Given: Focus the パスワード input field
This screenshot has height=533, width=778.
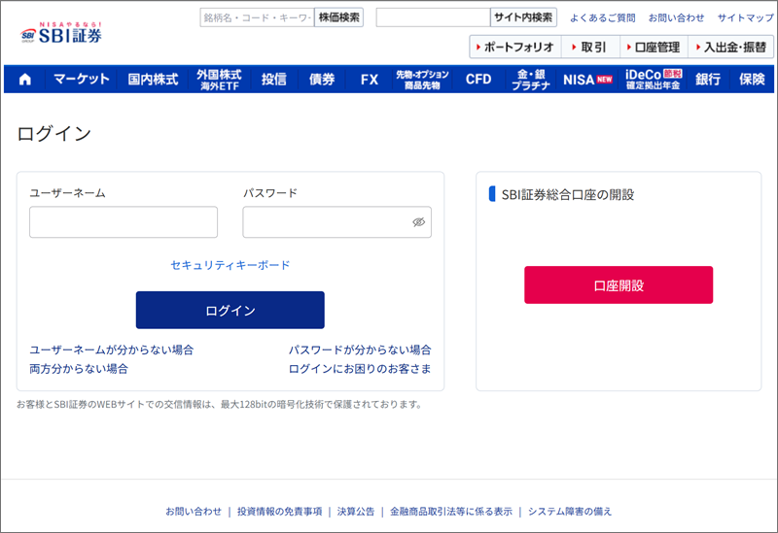Looking at the screenshot, I should click(x=336, y=222).
